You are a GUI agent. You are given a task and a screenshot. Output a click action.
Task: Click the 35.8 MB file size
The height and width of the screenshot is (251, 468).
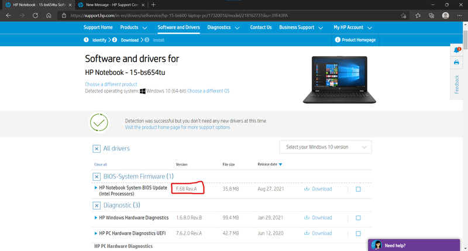coord(230,189)
